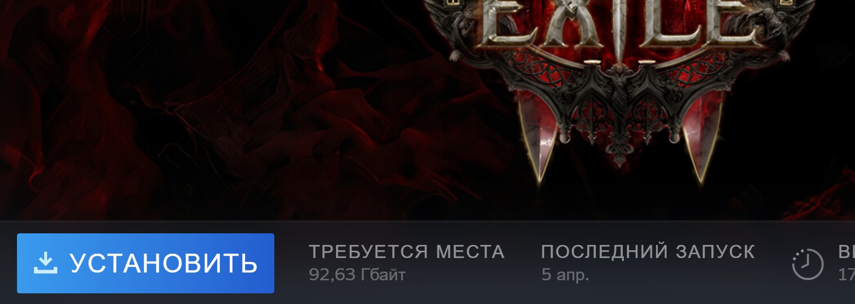Select the ПОСЛЕДНИЙ ЗАПУСК heading

point(648,252)
